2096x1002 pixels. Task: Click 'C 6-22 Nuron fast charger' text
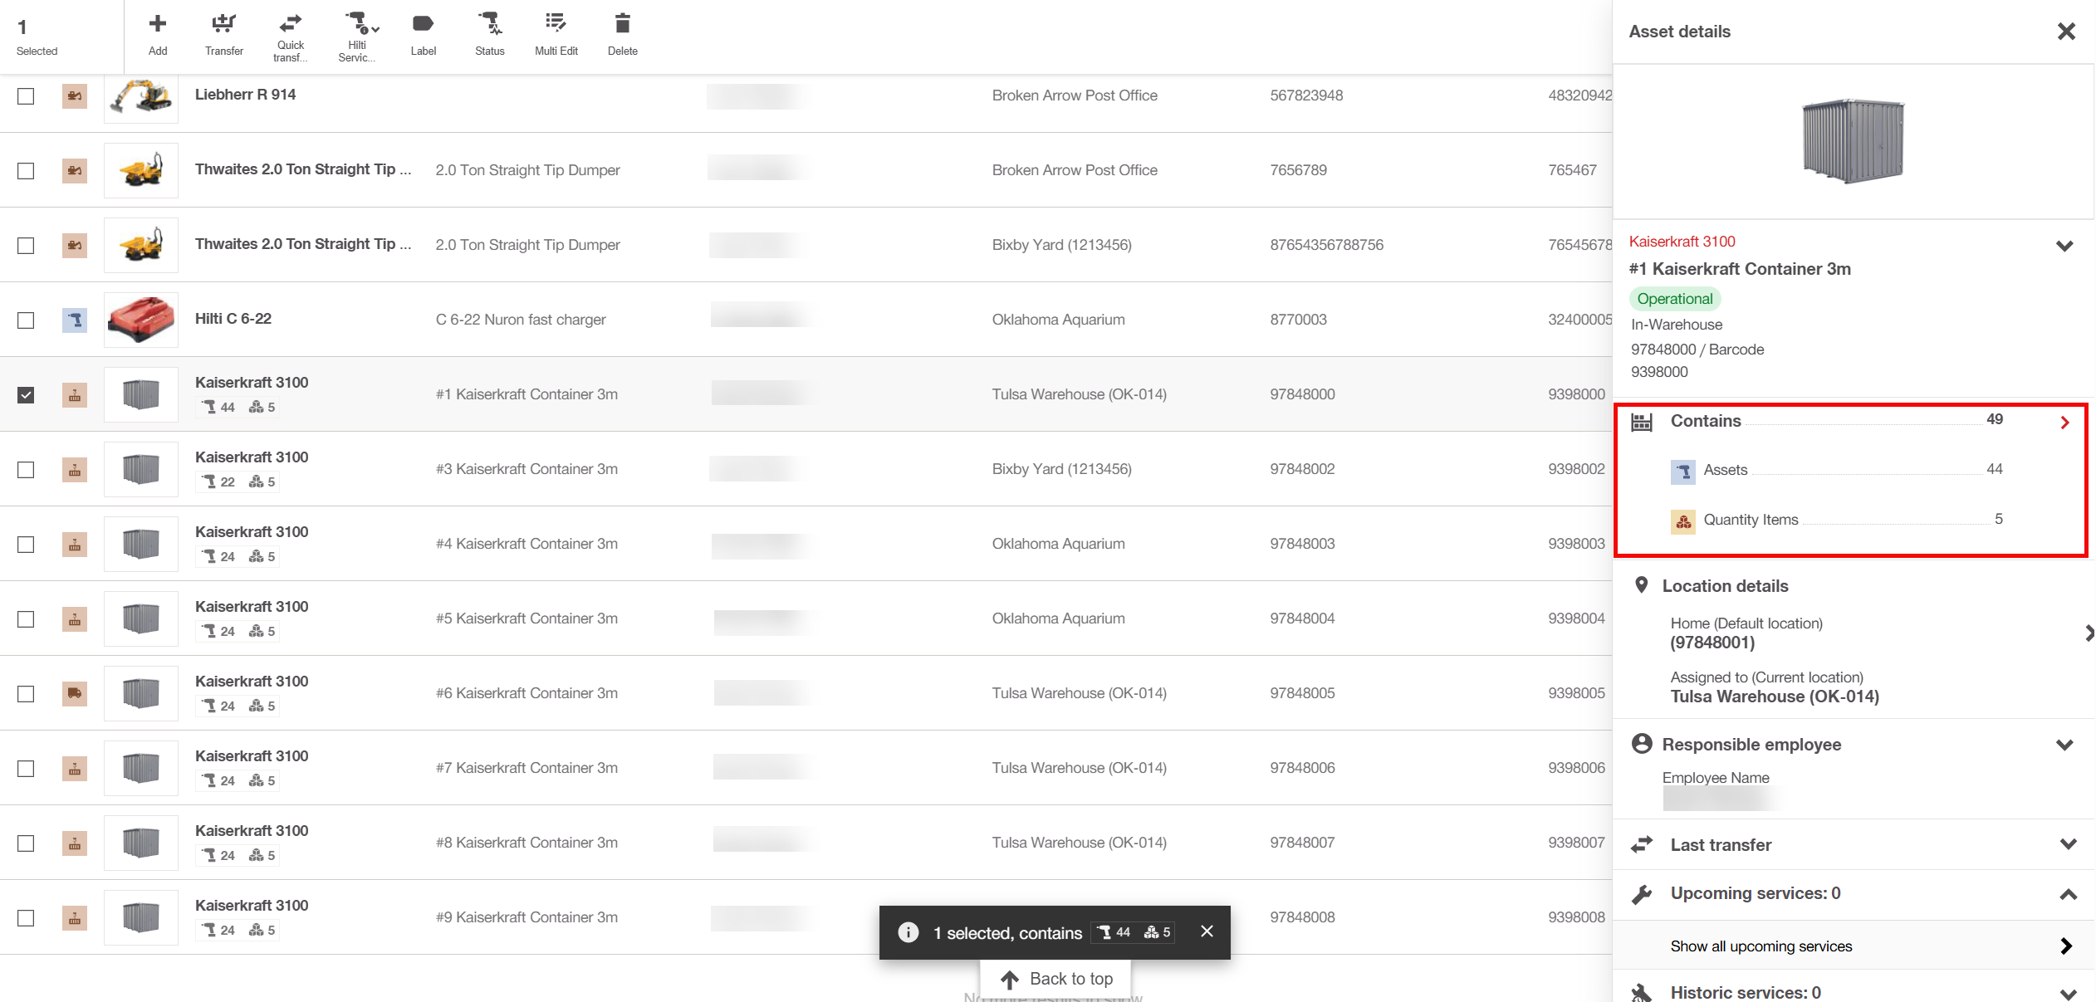pos(521,320)
